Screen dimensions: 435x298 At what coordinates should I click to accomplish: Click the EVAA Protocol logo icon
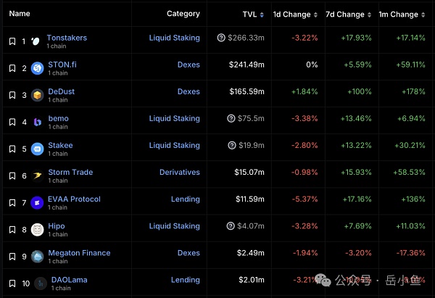[36, 202]
